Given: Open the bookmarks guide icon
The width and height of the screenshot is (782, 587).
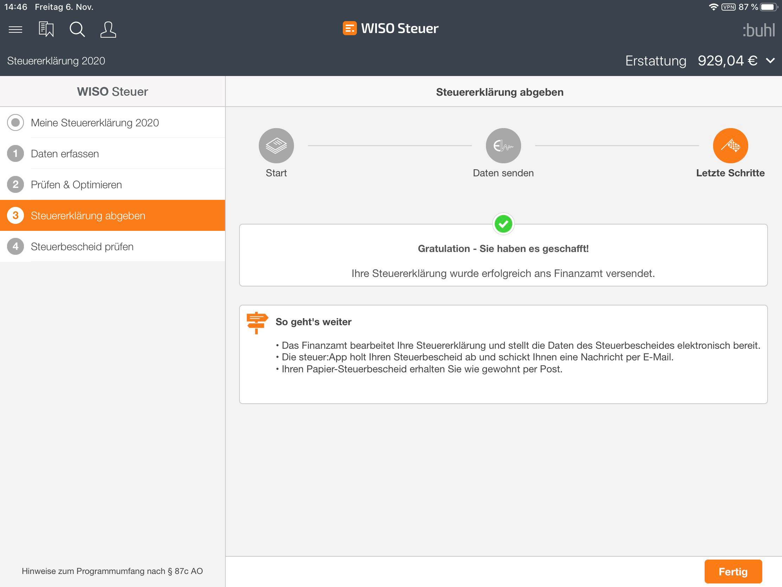Looking at the screenshot, I should tap(46, 29).
